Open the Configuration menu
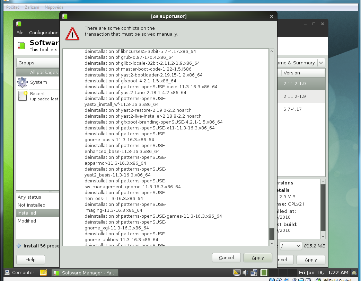The image size is (361, 281). (x=44, y=33)
